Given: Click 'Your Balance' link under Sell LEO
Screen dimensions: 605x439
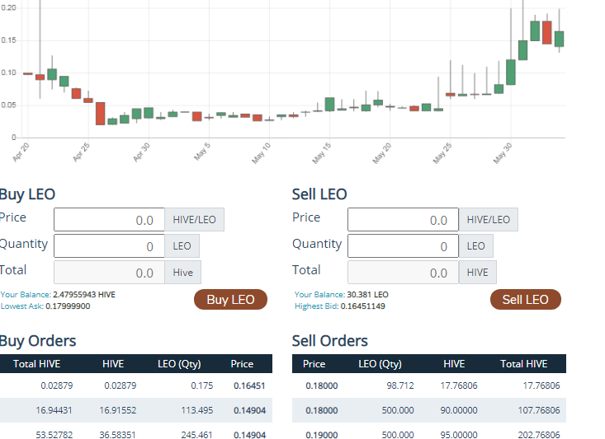Looking at the screenshot, I should pyautogui.click(x=319, y=295).
